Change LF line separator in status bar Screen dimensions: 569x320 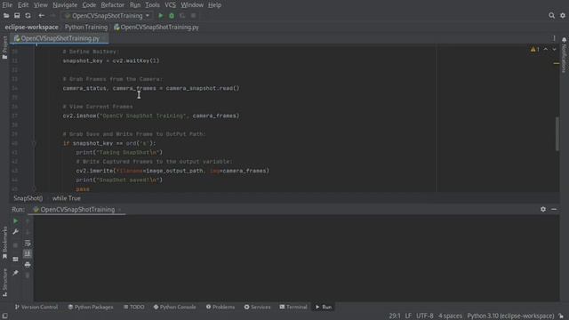pos(408,316)
